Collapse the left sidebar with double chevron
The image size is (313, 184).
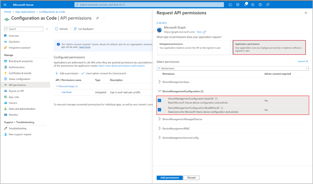[47, 29]
